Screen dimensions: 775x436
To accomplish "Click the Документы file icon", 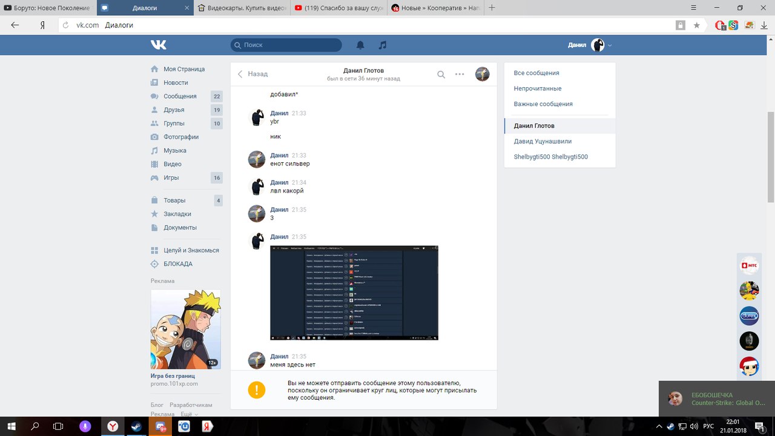I will coord(154,228).
